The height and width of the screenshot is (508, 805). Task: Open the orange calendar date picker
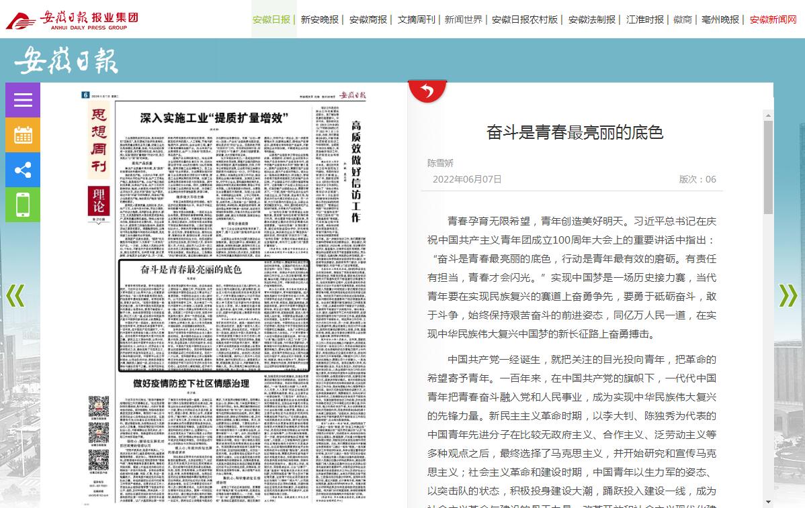(23, 135)
